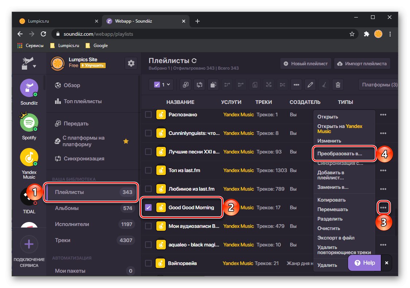
Task: Click the plus icon to connect a service
Action: click(29, 244)
